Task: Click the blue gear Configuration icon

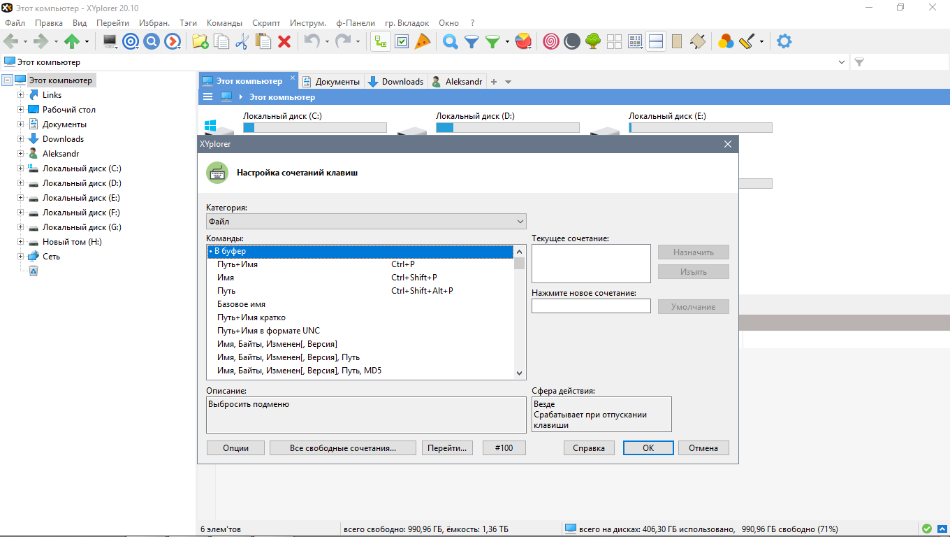Action: click(784, 41)
